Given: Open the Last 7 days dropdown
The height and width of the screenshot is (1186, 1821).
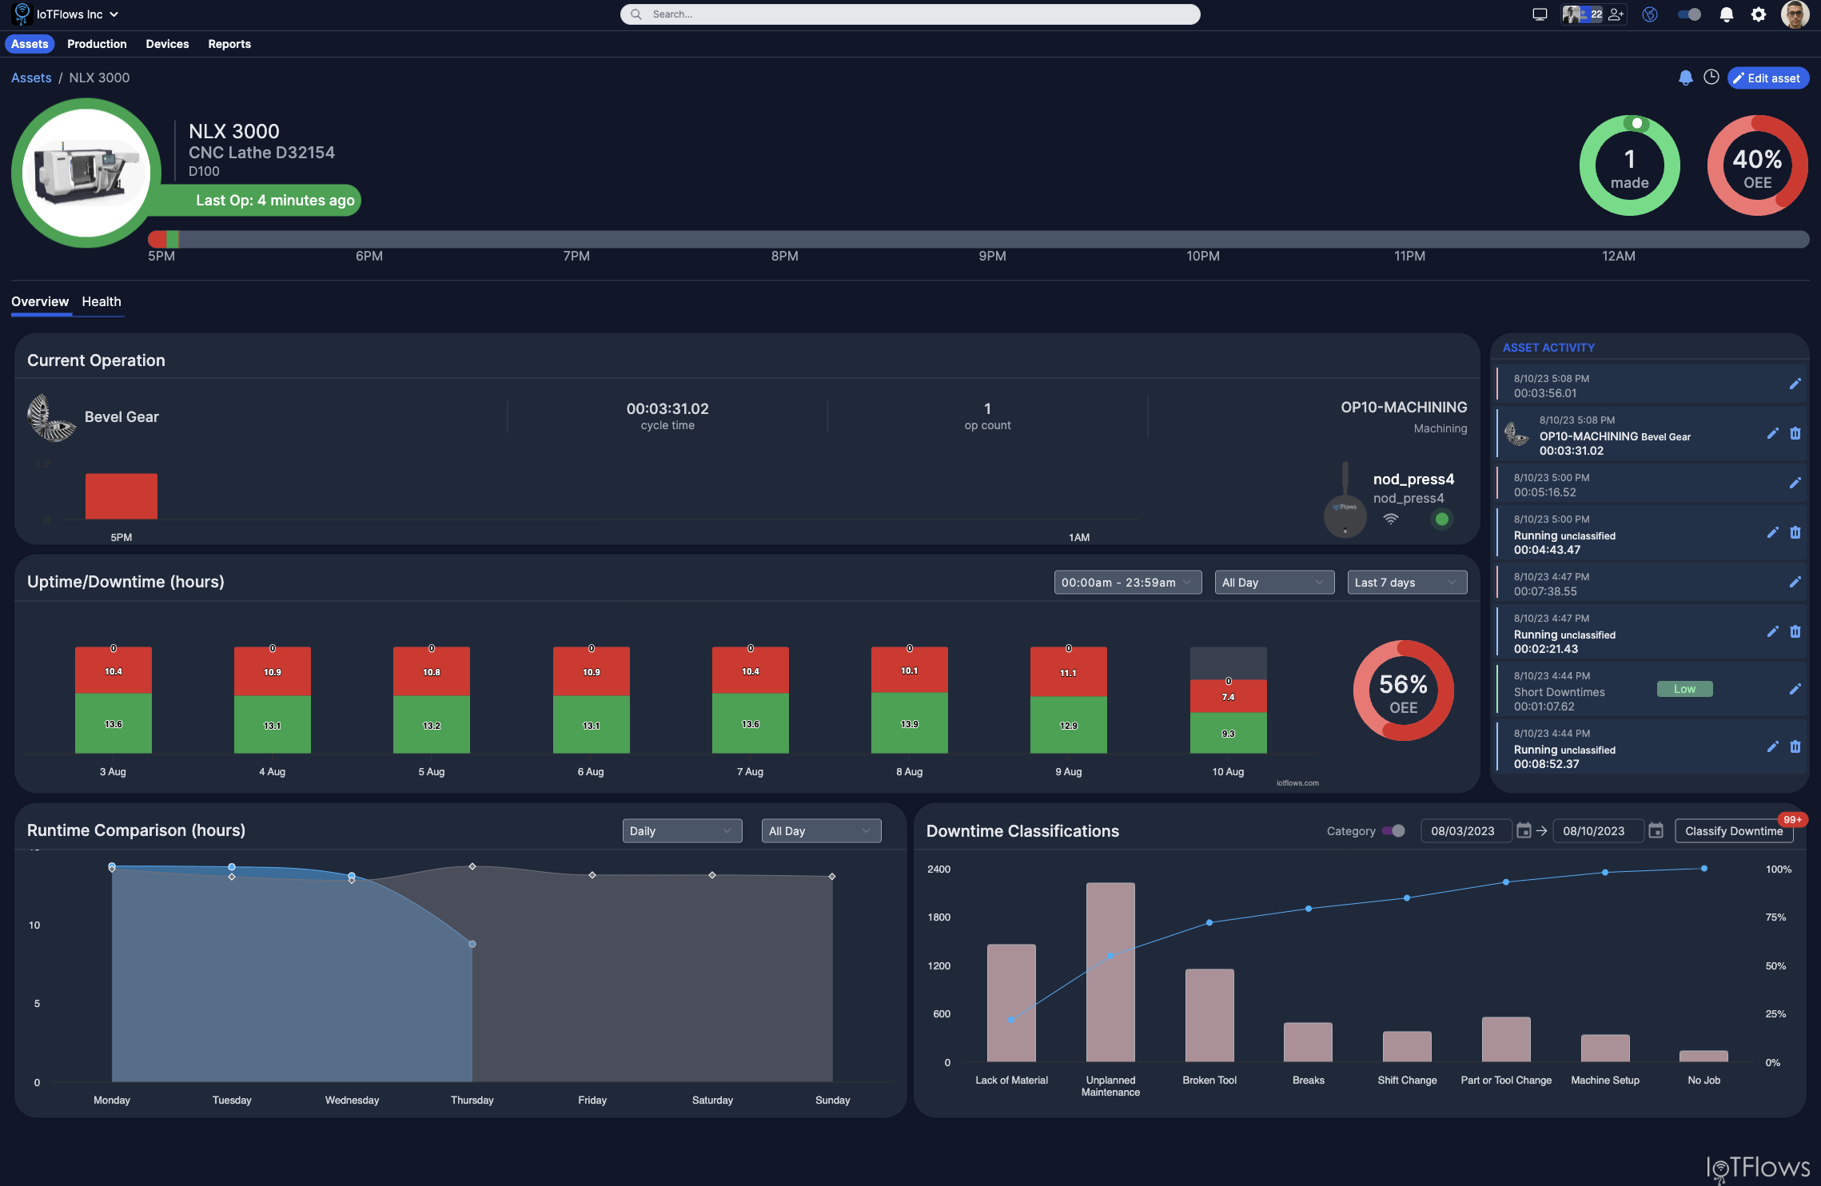Looking at the screenshot, I should [1406, 583].
